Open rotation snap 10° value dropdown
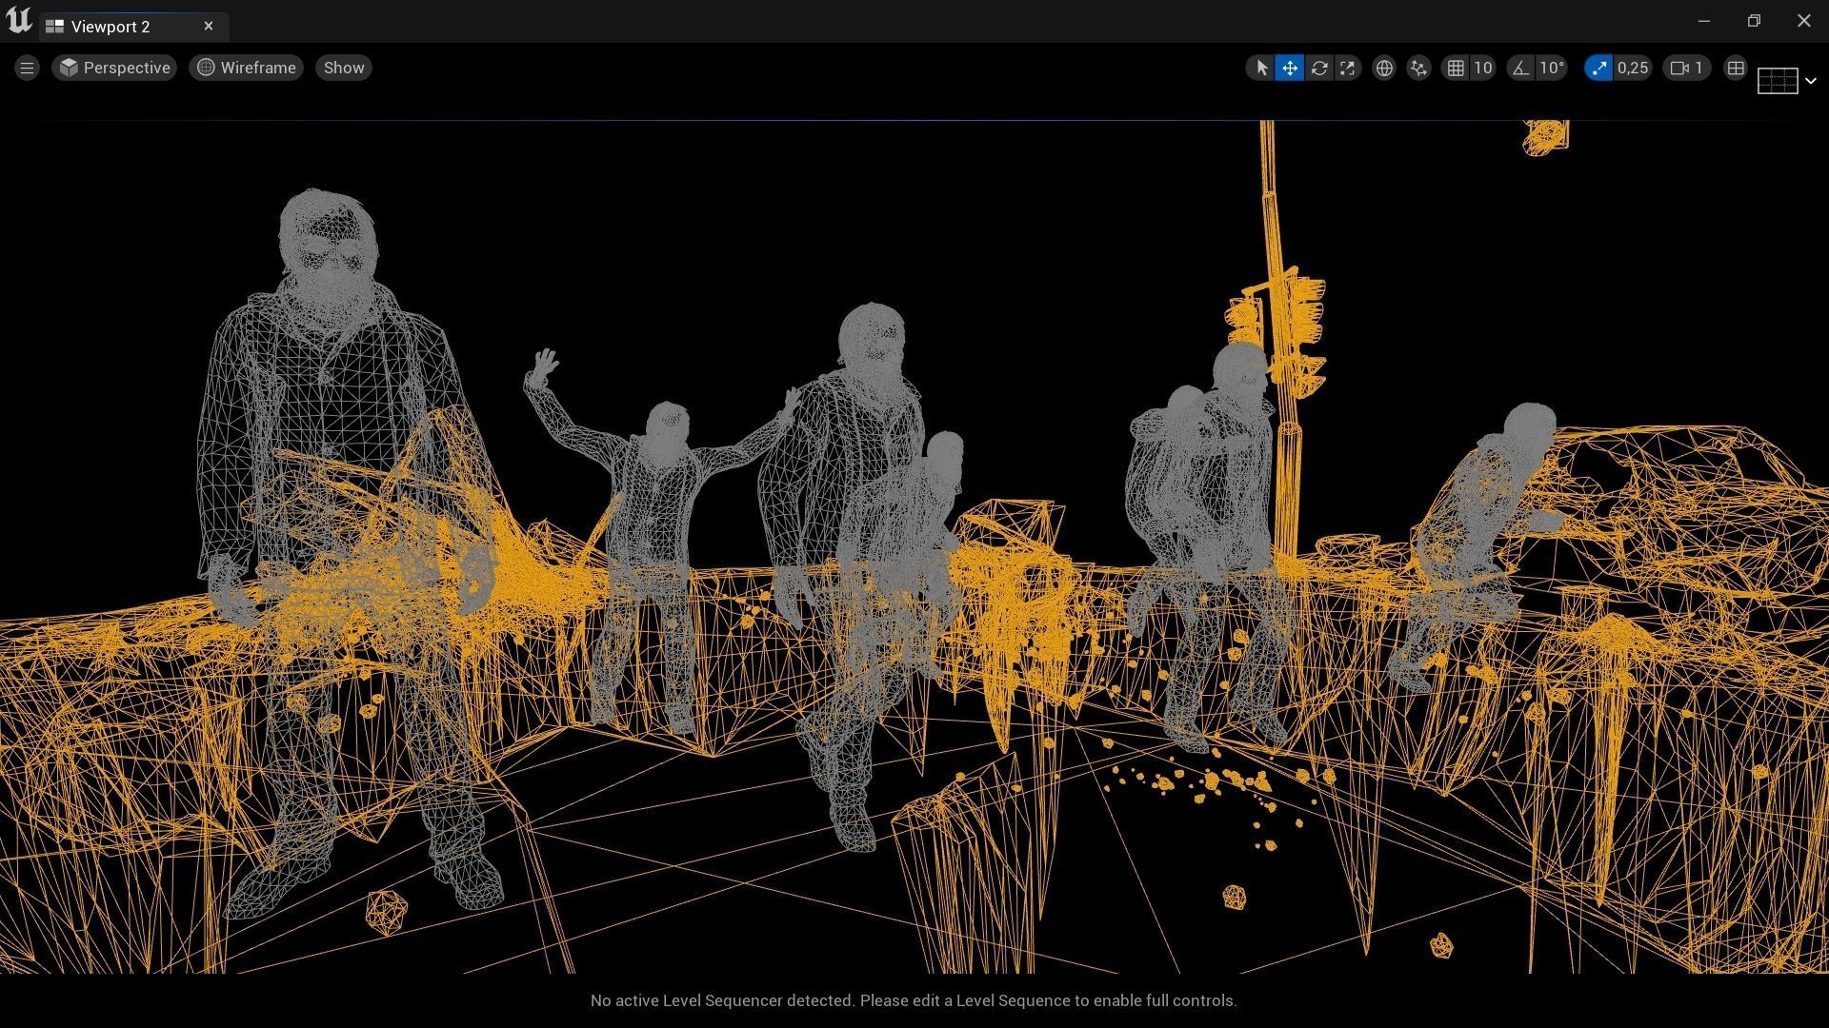 (x=1552, y=68)
